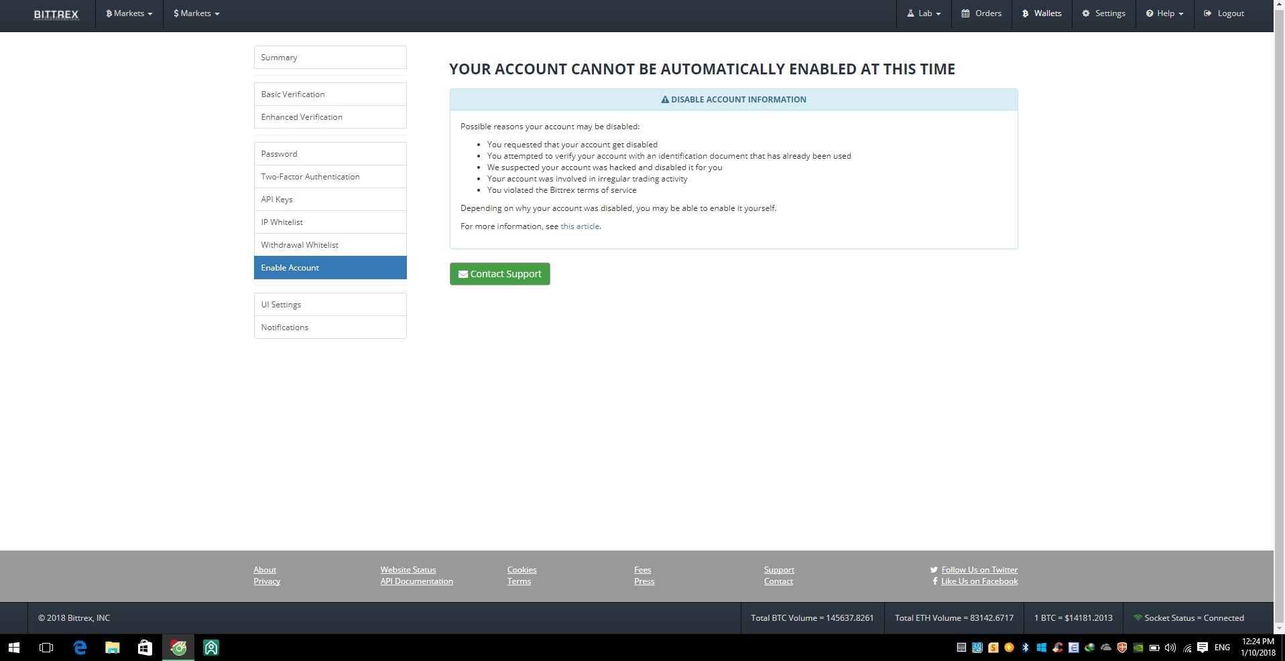Select IP Whitelist in the sidebar

(x=330, y=222)
